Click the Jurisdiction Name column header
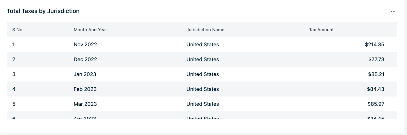This screenshot has height=135, width=407. [205, 30]
